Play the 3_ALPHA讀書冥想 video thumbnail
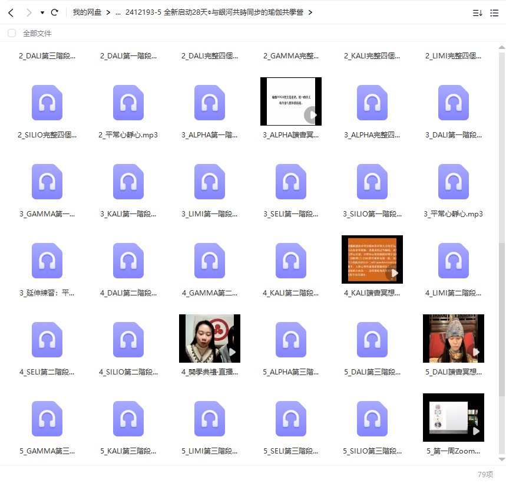Screen dimensions: 506x483 coord(291,101)
